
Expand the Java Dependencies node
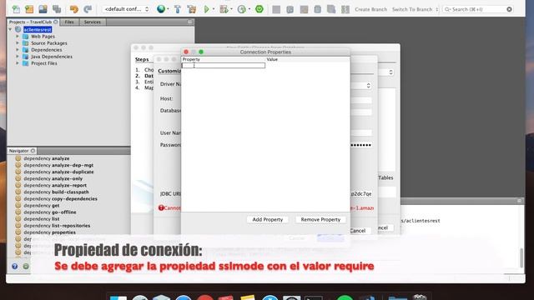point(18,57)
